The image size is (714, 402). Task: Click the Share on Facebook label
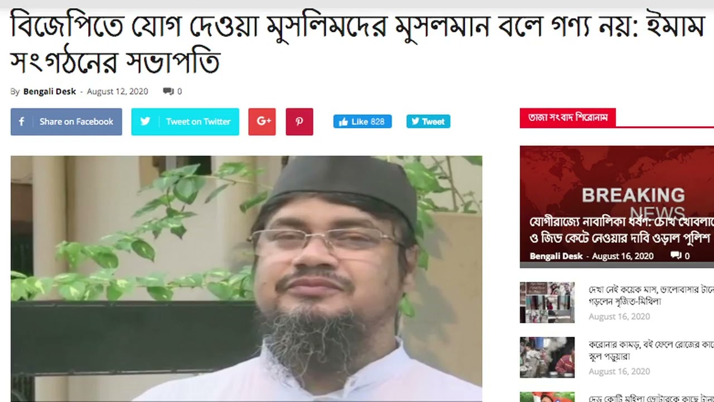[76, 122]
